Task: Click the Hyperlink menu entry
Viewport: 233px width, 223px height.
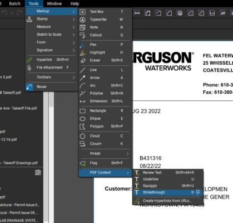Action: [x=51, y=60]
